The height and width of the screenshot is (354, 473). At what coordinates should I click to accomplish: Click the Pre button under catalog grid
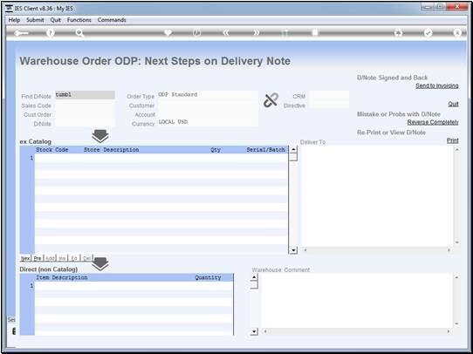click(38, 258)
